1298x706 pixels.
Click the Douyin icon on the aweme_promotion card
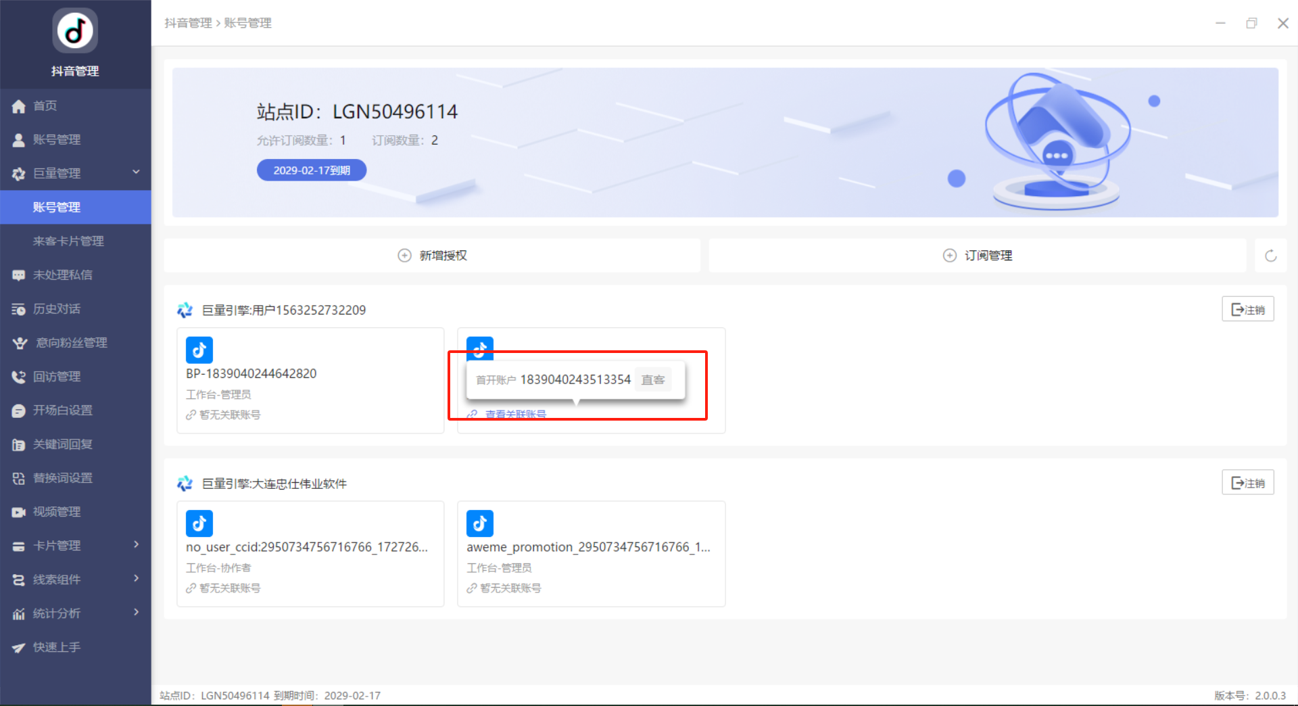480,523
